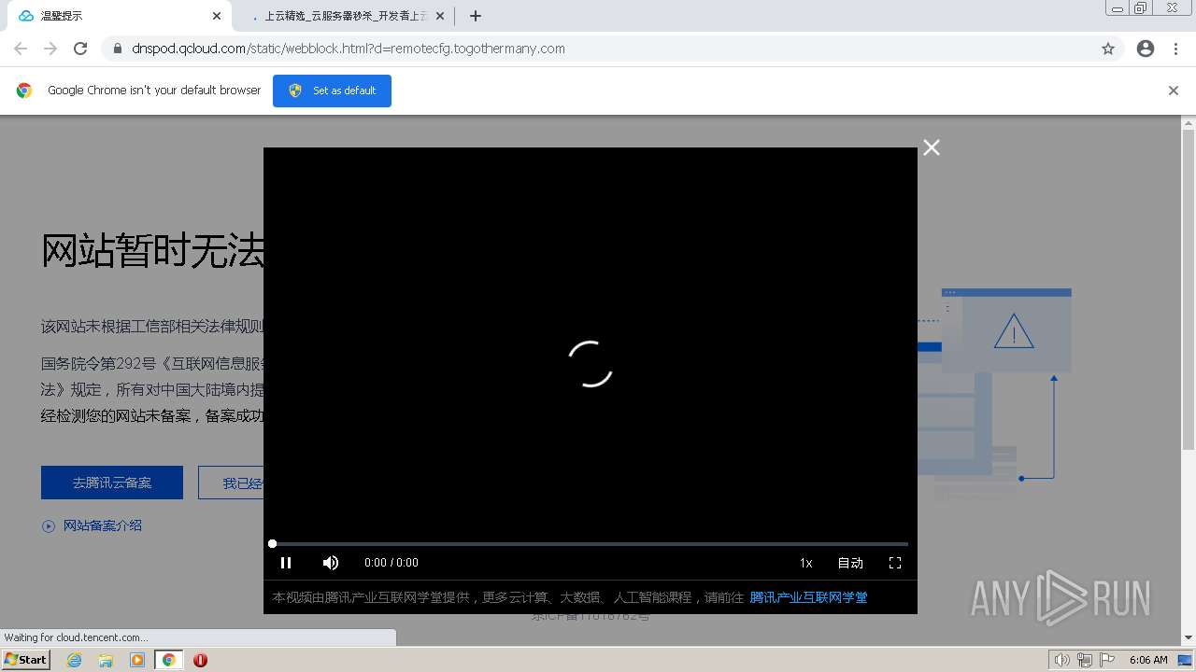Open the Windows Start menu
Viewport: 1196px width, 672px height.
25,660
